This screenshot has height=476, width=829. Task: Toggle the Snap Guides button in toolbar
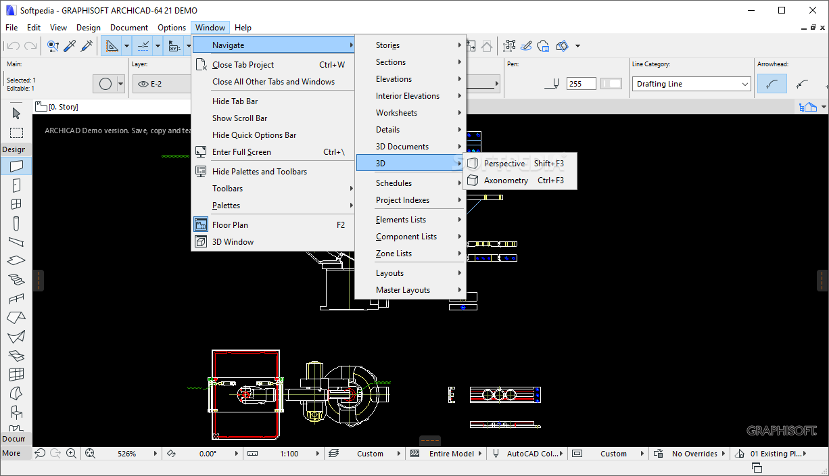click(143, 46)
